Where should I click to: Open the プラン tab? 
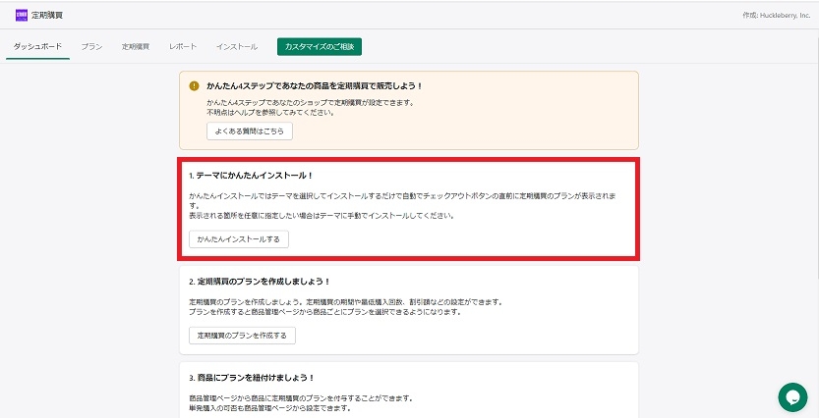coord(91,47)
